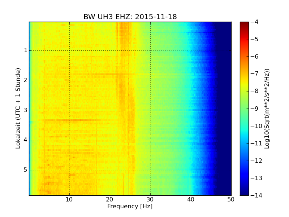Click the colorbar tick label −7
This screenshot has height=217, width=289.
click(x=255, y=74)
